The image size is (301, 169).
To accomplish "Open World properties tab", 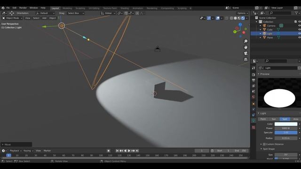I will [253, 97].
